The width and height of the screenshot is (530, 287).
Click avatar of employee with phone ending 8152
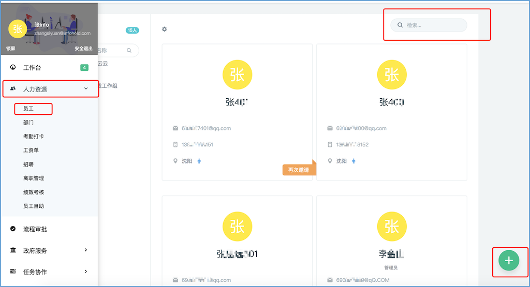tap(392, 74)
